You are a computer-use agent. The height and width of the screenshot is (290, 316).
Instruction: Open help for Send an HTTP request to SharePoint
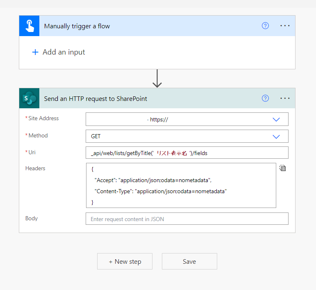(x=265, y=98)
